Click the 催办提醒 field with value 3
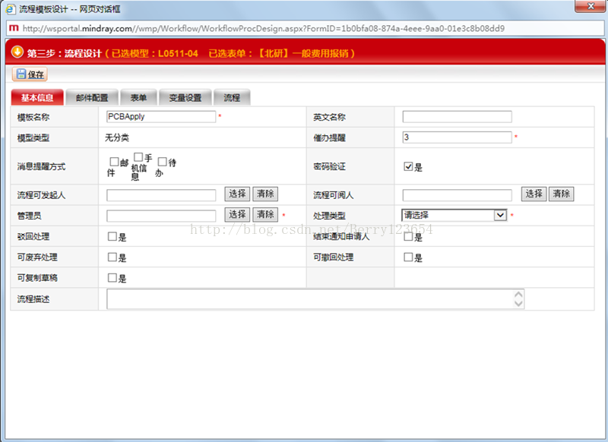608x442 pixels. point(457,137)
